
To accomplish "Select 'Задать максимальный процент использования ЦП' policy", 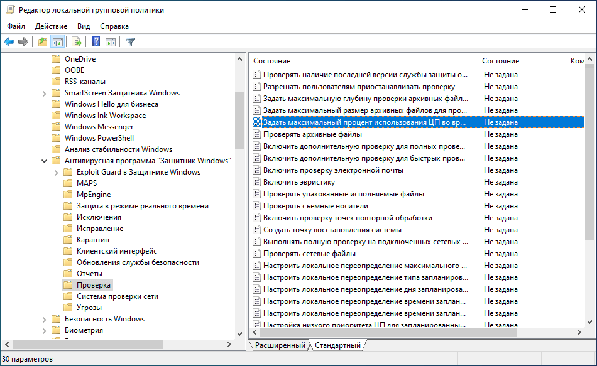I will (x=364, y=122).
